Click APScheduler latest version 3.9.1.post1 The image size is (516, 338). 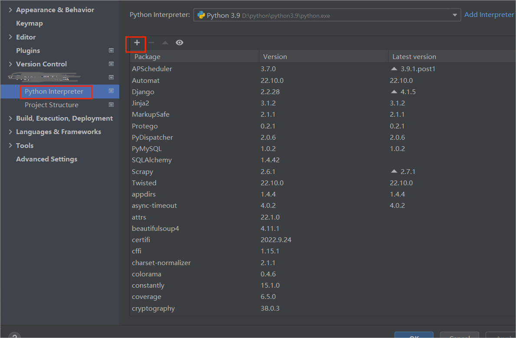coord(418,69)
